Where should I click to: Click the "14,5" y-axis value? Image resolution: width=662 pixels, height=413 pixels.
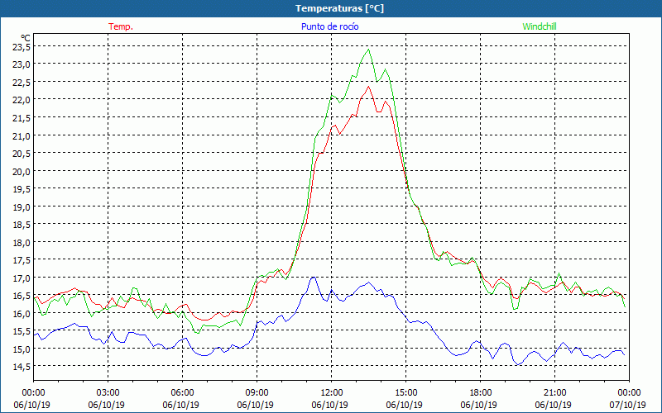coord(22,367)
